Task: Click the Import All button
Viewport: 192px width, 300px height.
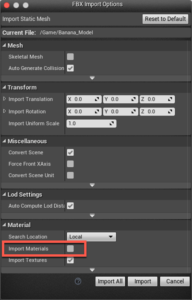Action: click(x=110, y=281)
